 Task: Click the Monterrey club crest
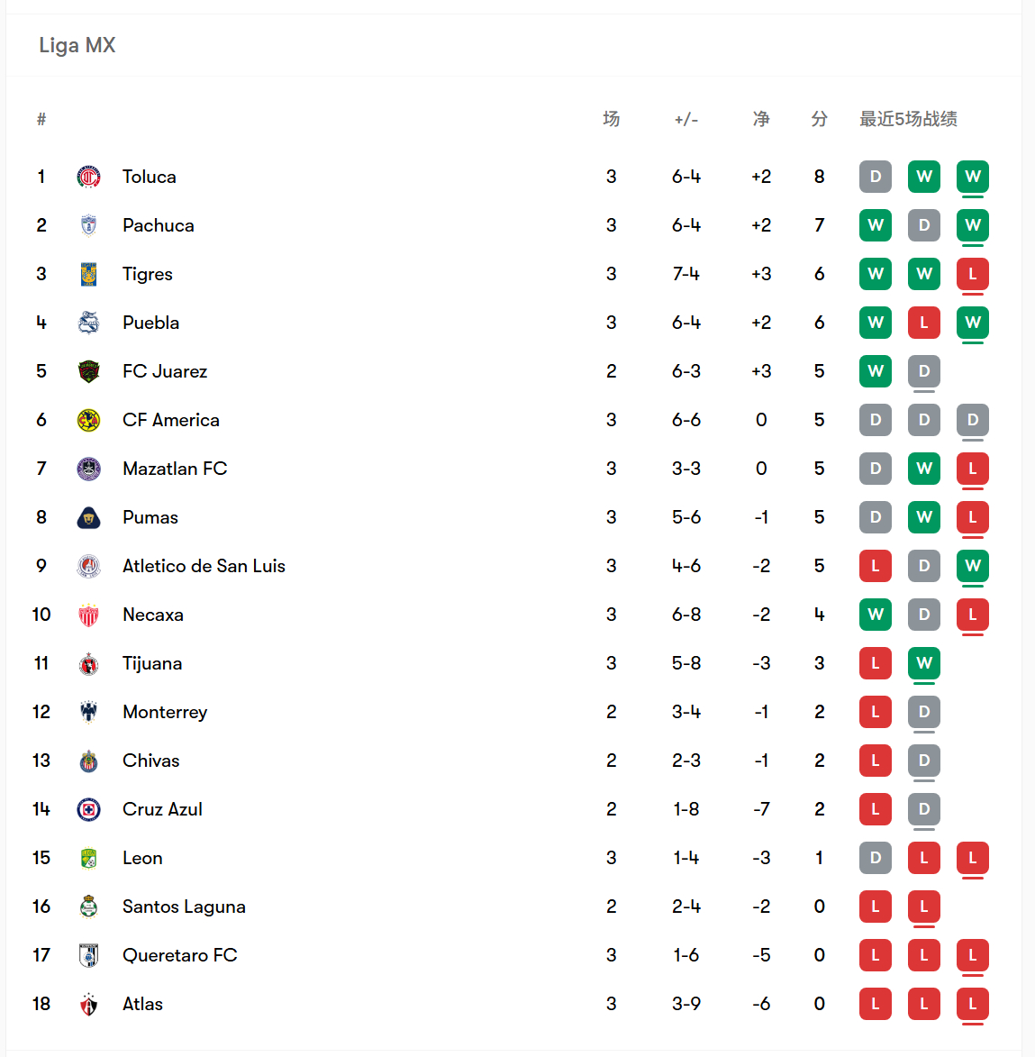(88, 712)
